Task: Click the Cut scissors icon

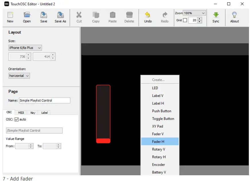Action: tap(79, 15)
